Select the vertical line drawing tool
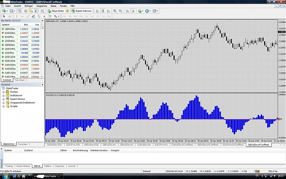286x179 pixels. click(16, 16)
